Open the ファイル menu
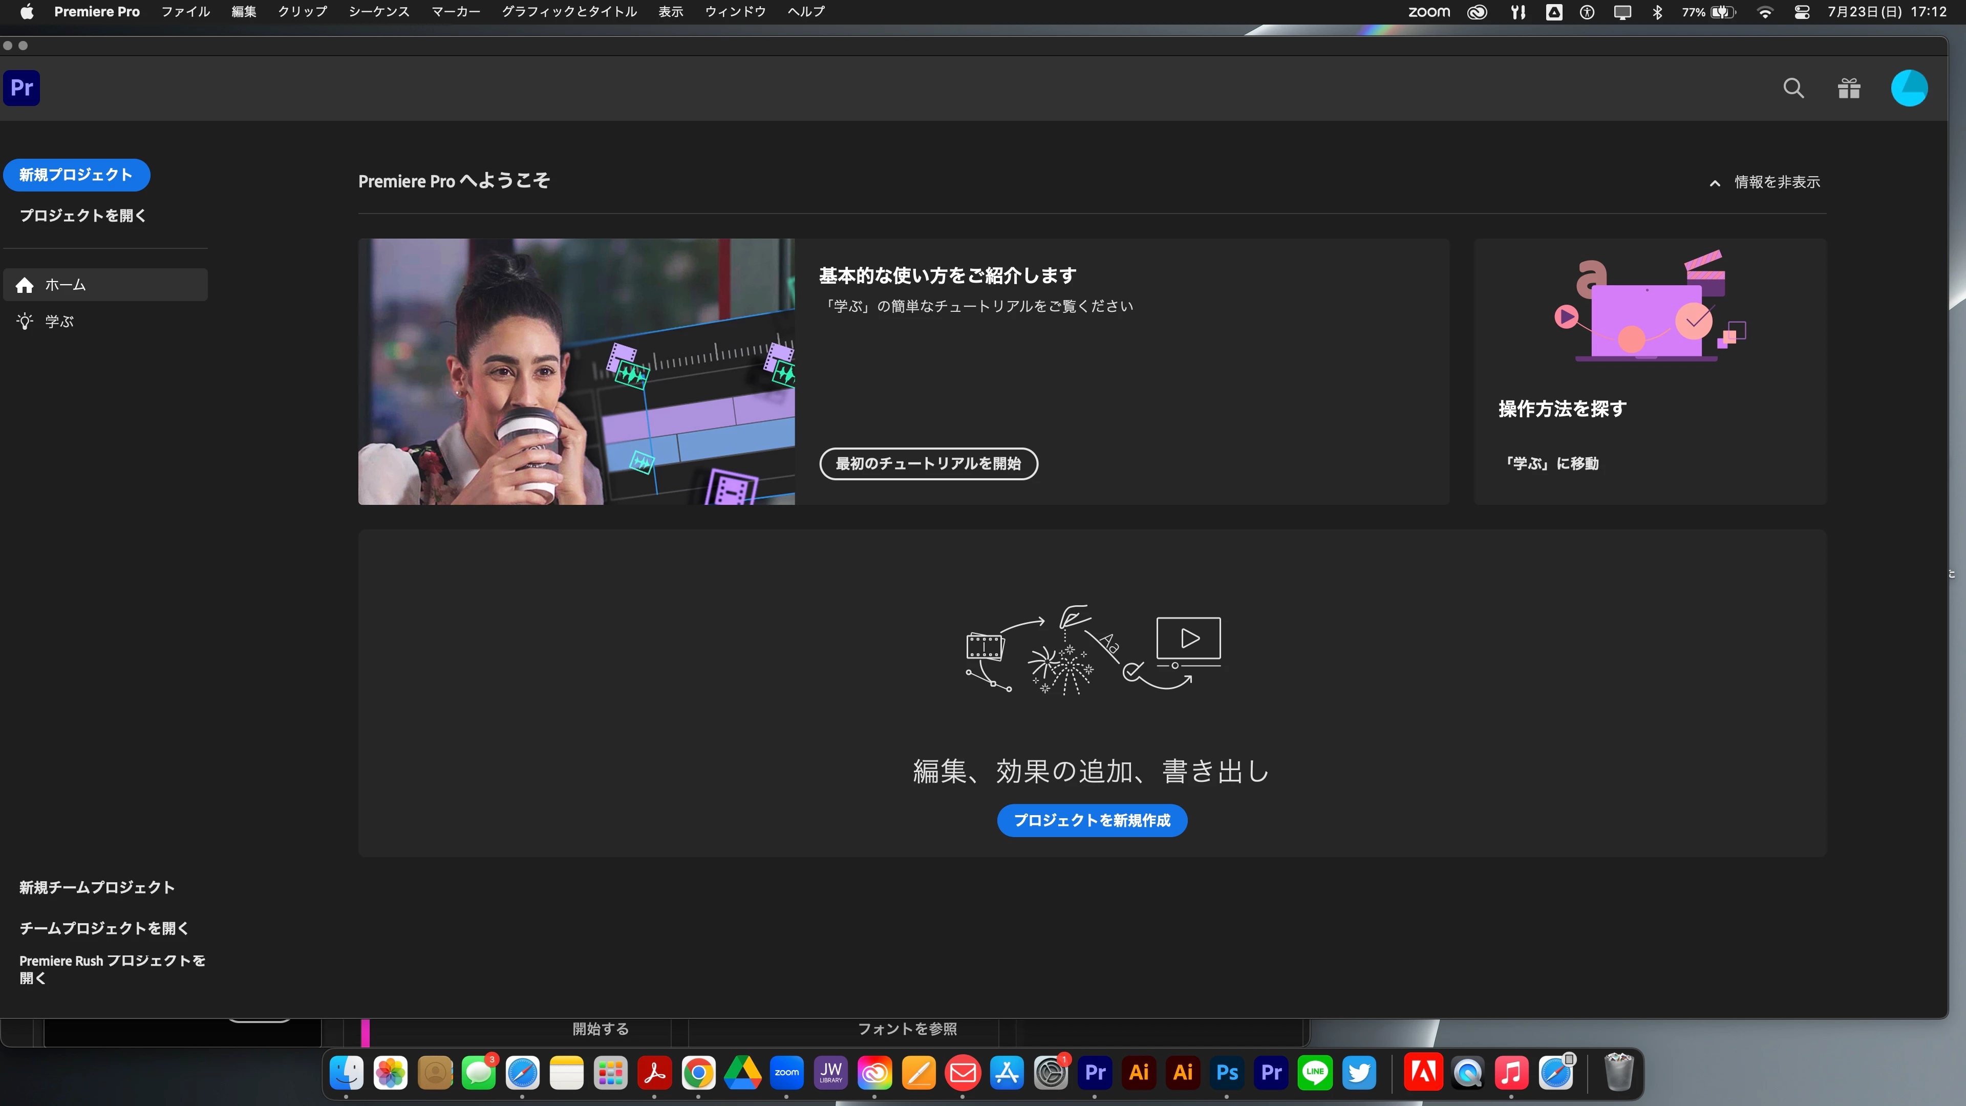Image resolution: width=1966 pixels, height=1106 pixels. coord(185,11)
